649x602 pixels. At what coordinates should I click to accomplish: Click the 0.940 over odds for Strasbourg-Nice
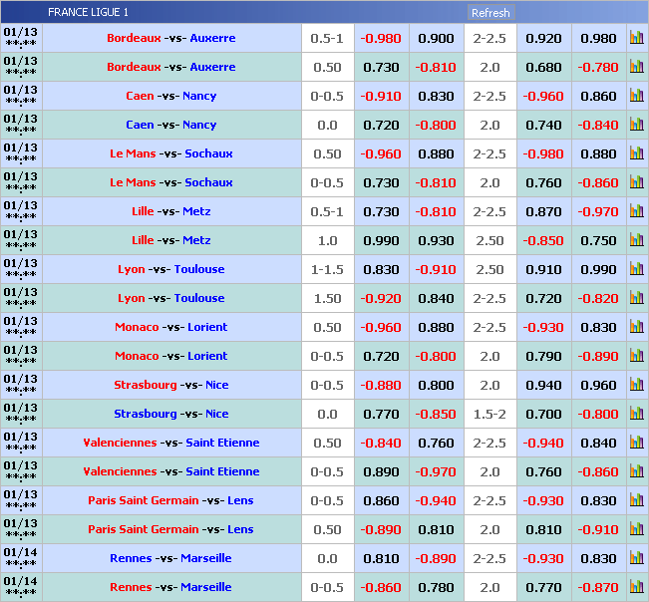(x=543, y=385)
